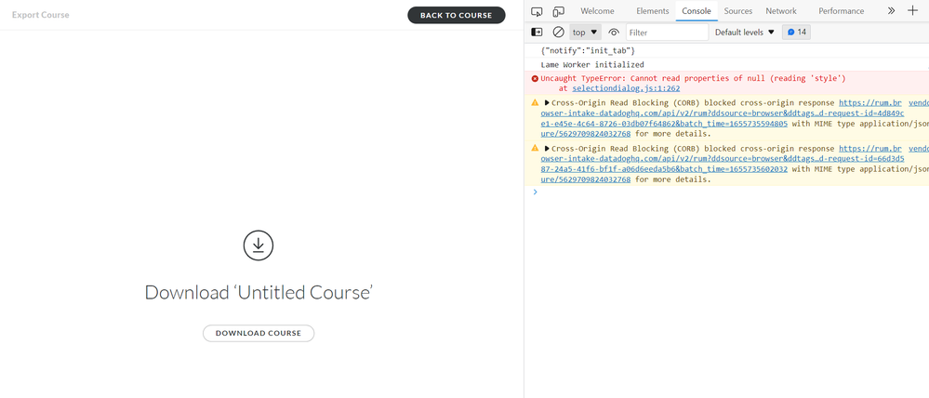Image resolution: width=929 pixels, height=398 pixels.
Task: Click the 14 issues badge
Action: [x=796, y=32]
